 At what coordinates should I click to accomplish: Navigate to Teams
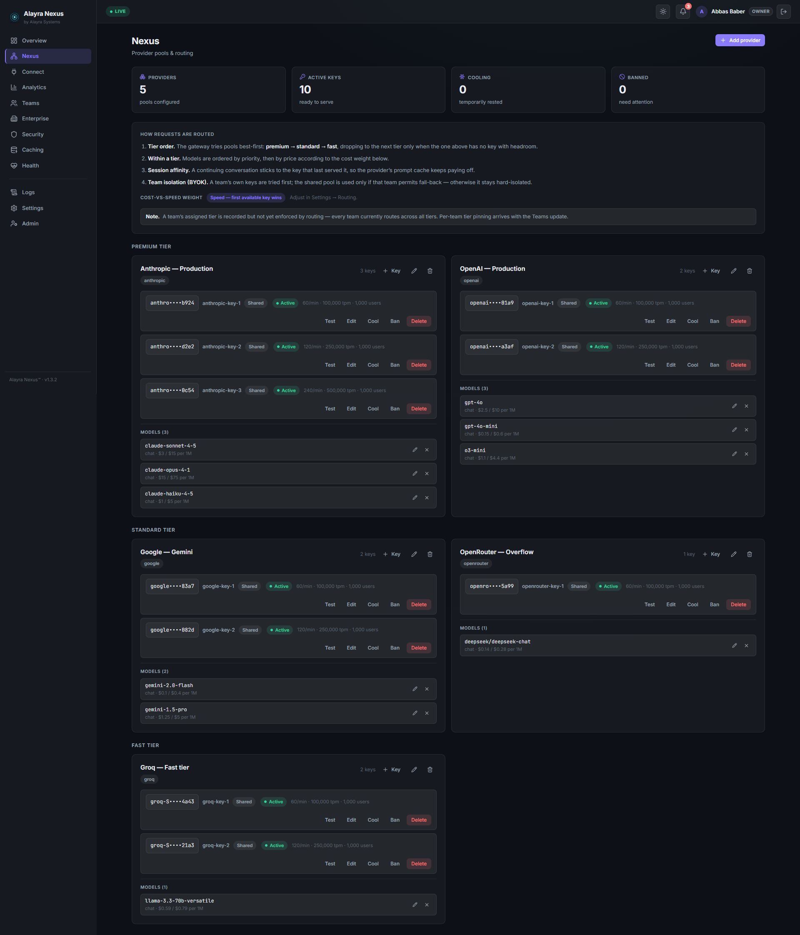(x=48, y=103)
